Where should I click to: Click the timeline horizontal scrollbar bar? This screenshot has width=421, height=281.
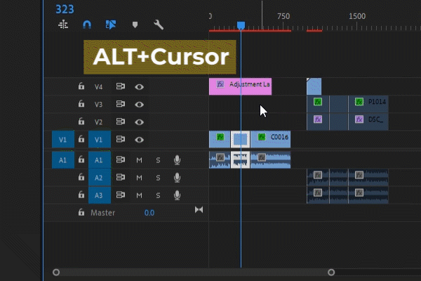coord(194,273)
